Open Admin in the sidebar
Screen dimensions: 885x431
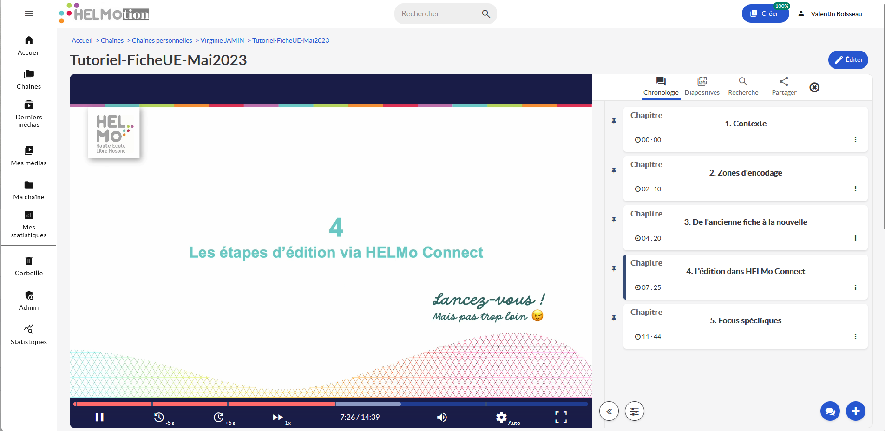[29, 301]
